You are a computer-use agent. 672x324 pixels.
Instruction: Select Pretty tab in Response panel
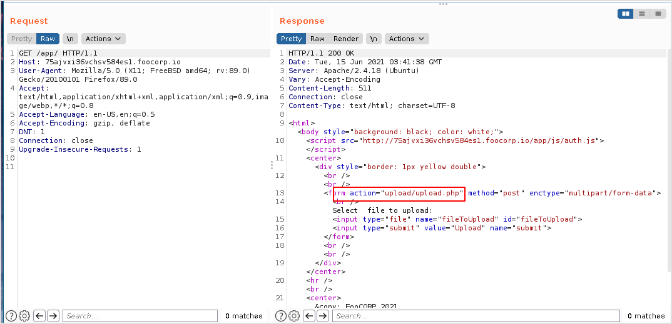pyautogui.click(x=292, y=39)
